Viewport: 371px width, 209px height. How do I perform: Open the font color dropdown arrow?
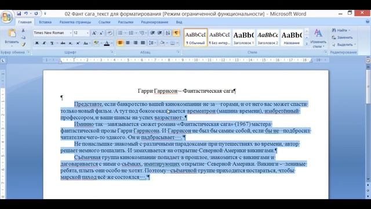coord(111,43)
